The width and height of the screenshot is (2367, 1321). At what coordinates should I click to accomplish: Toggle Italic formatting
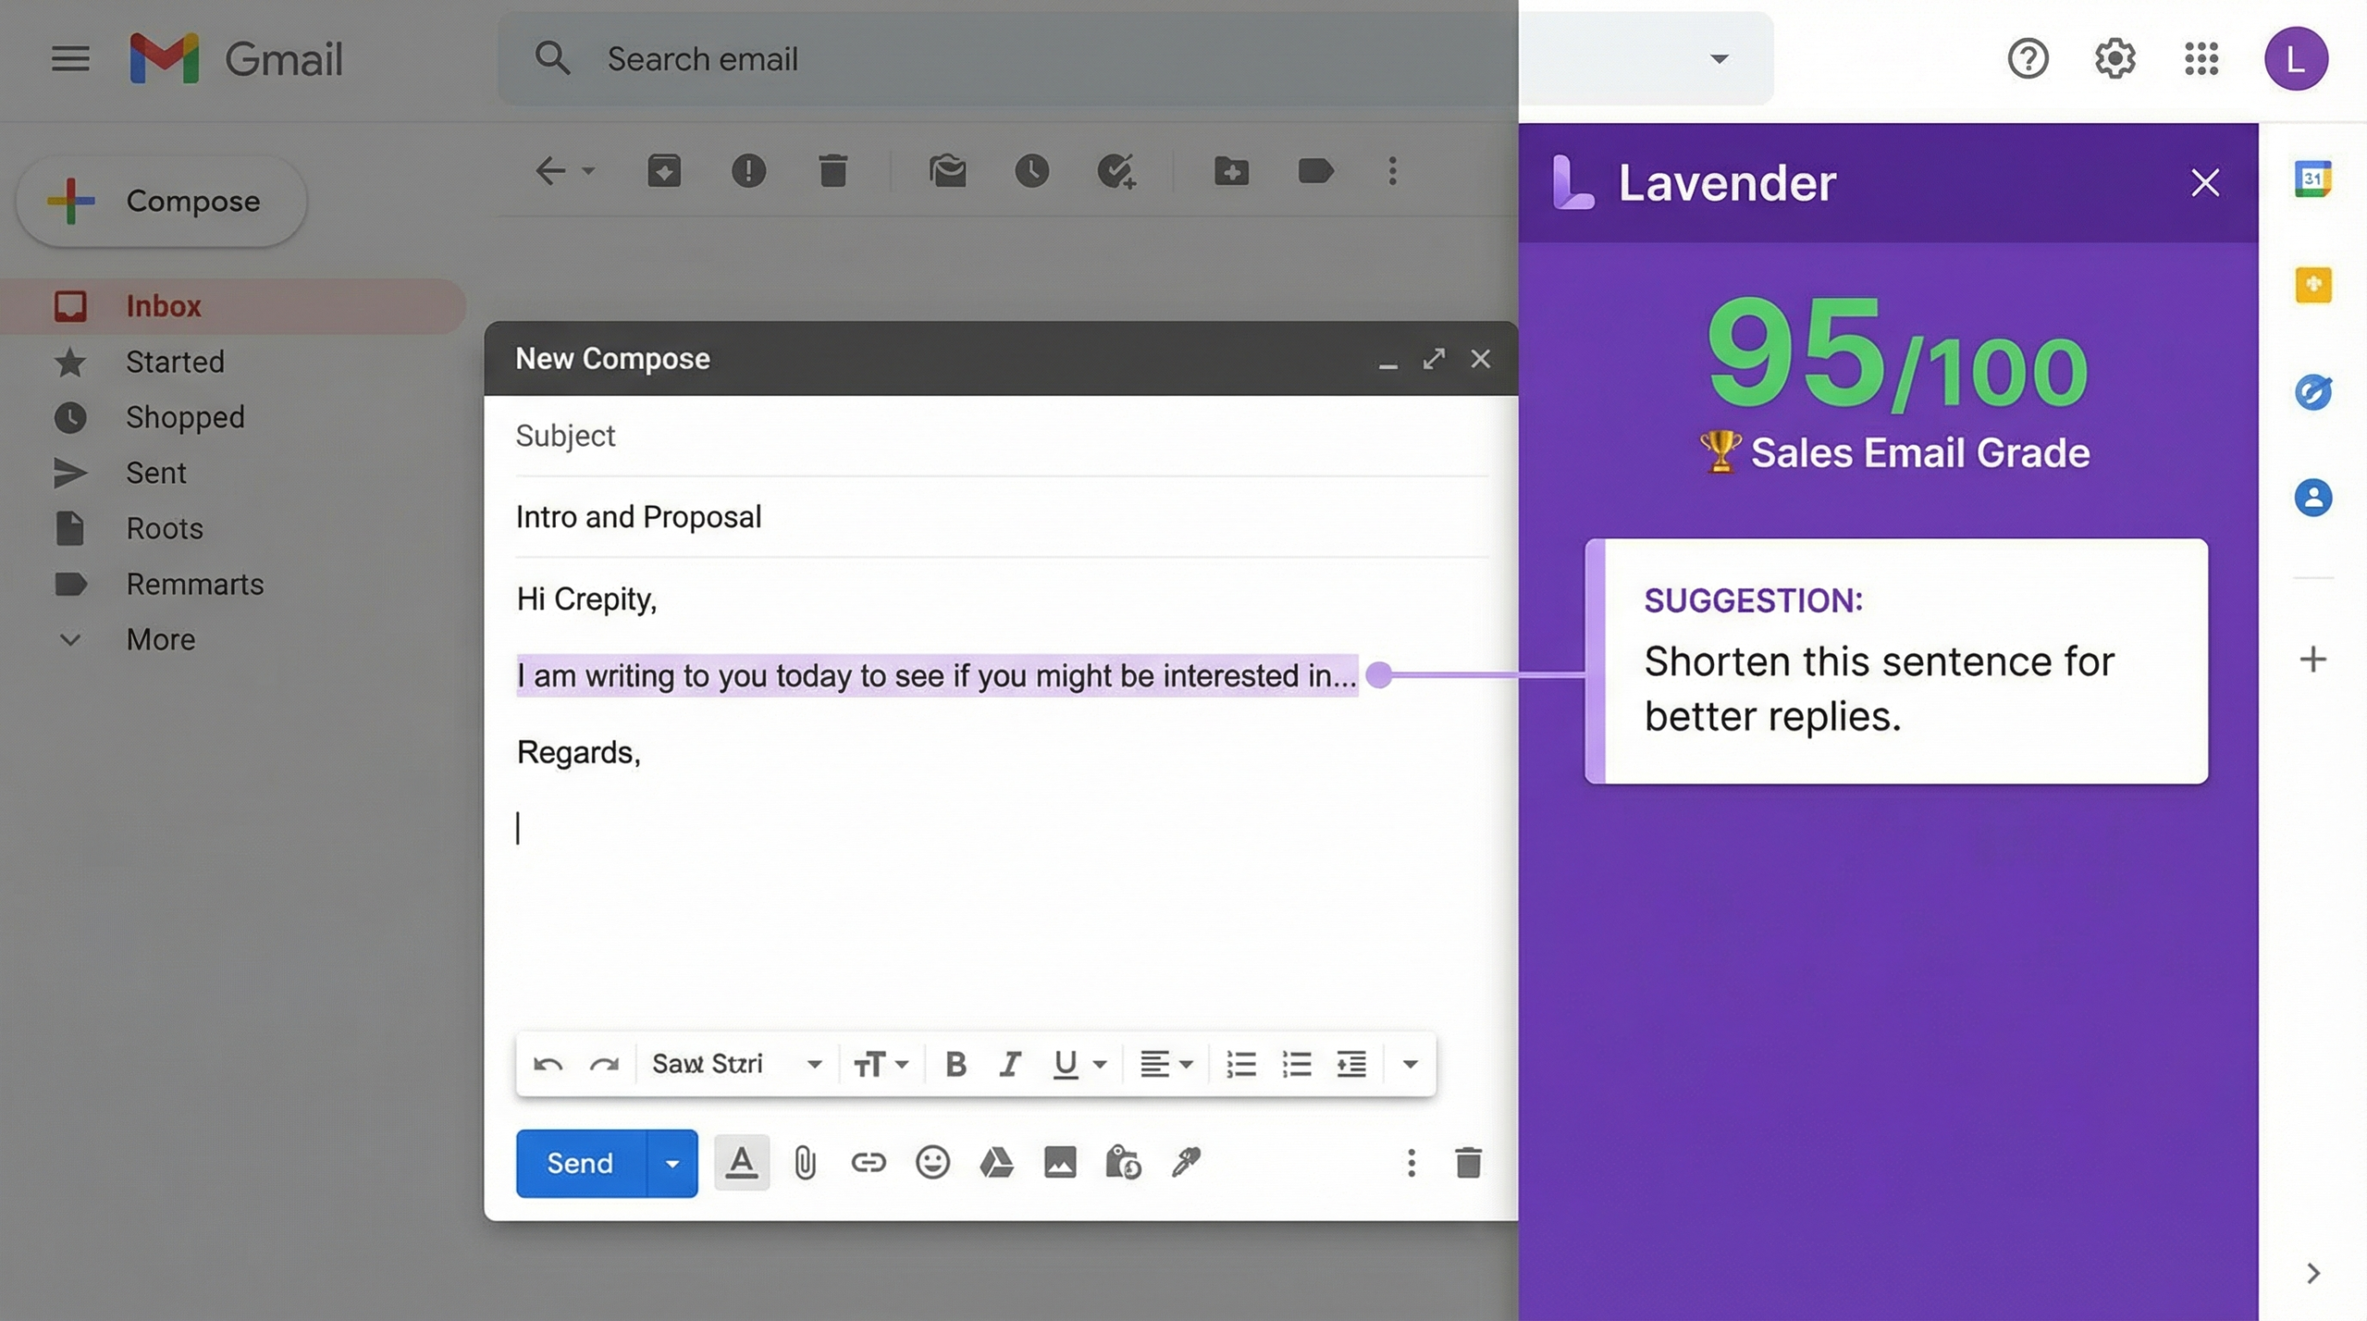(1010, 1064)
